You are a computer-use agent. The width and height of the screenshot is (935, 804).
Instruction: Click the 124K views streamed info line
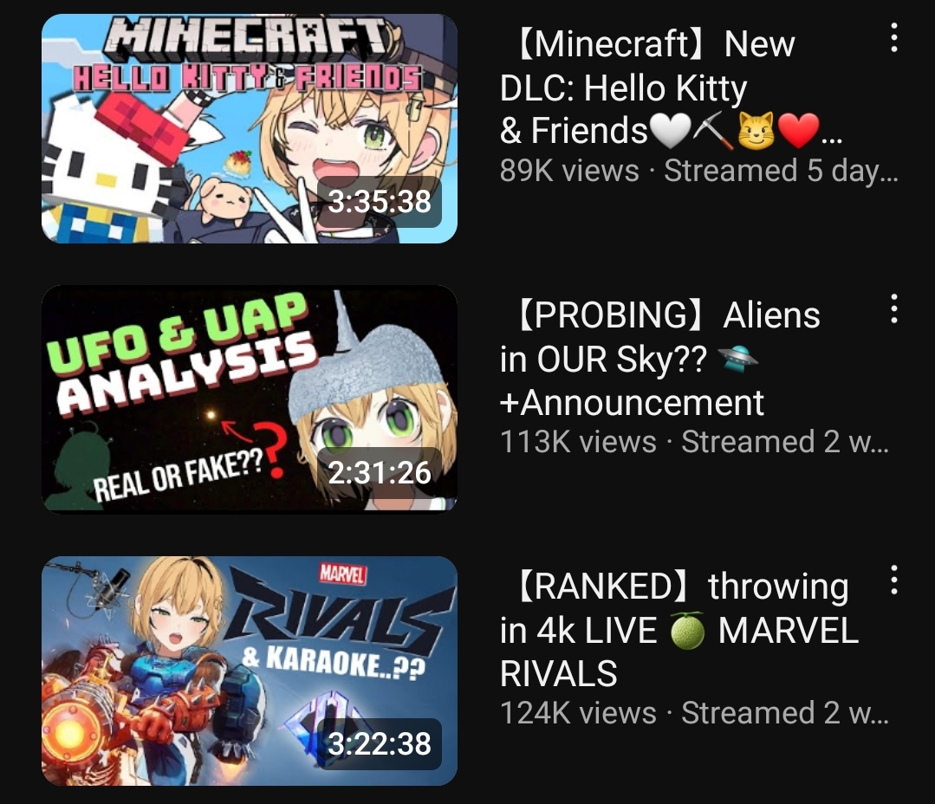694,713
